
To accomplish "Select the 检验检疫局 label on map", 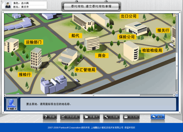I will click(x=152, y=50).
